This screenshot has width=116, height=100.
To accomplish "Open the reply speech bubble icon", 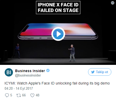I will (x=7, y=95).
